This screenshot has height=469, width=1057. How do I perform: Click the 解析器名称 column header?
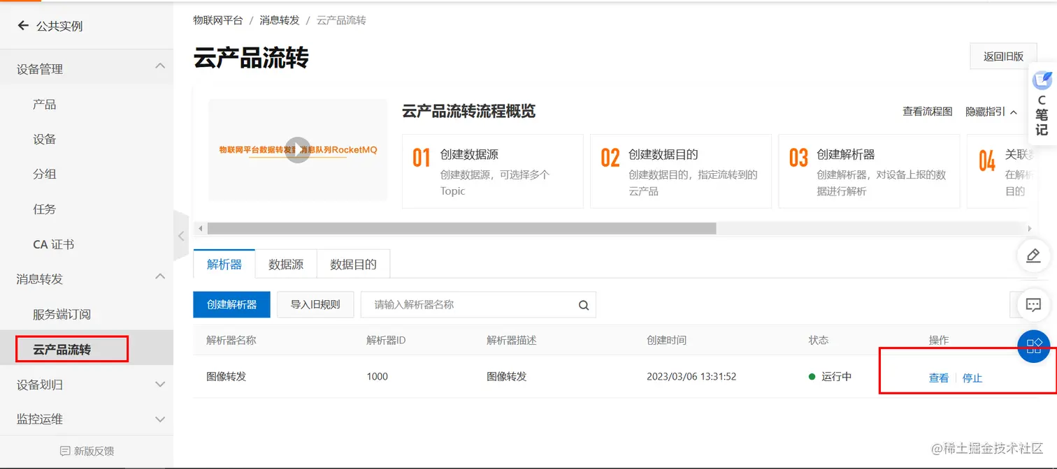(x=231, y=340)
